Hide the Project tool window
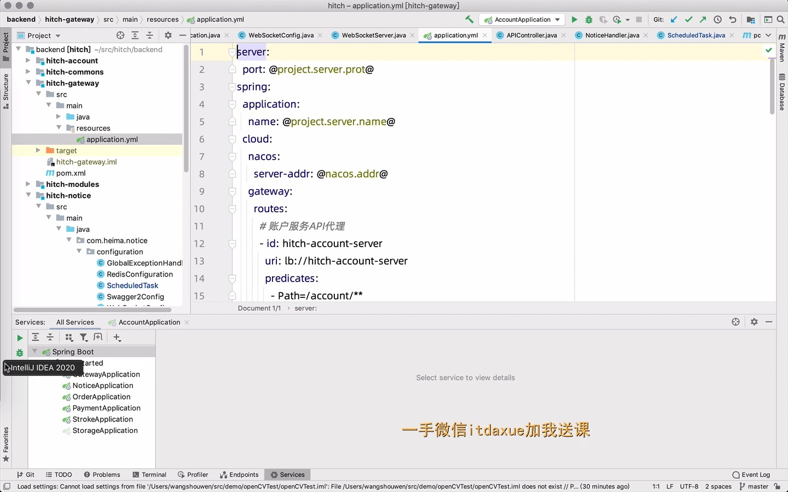 pyautogui.click(x=183, y=35)
